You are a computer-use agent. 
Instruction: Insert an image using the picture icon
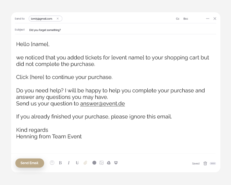click(x=101, y=163)
